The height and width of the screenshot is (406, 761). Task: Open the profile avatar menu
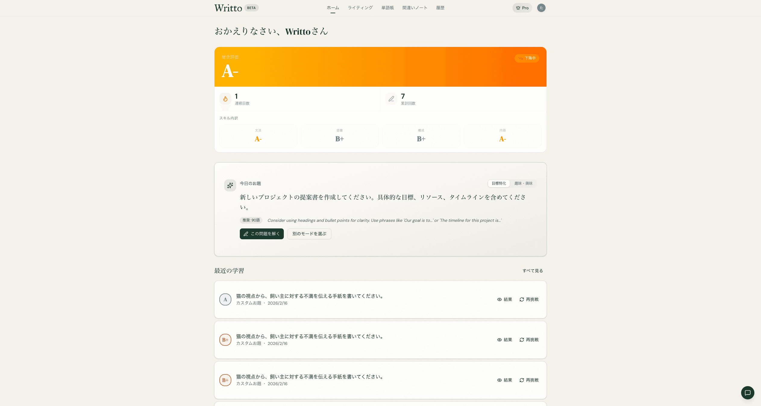(541, 8)
